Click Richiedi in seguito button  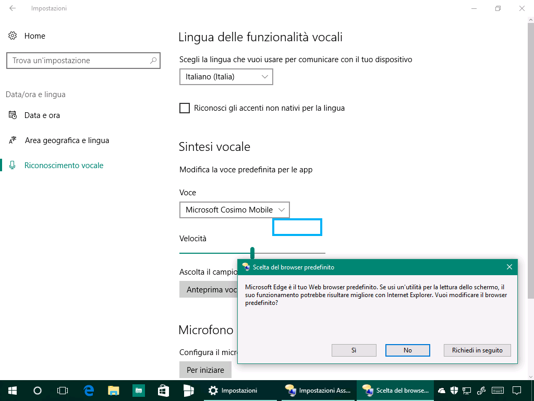click(477, 350)
